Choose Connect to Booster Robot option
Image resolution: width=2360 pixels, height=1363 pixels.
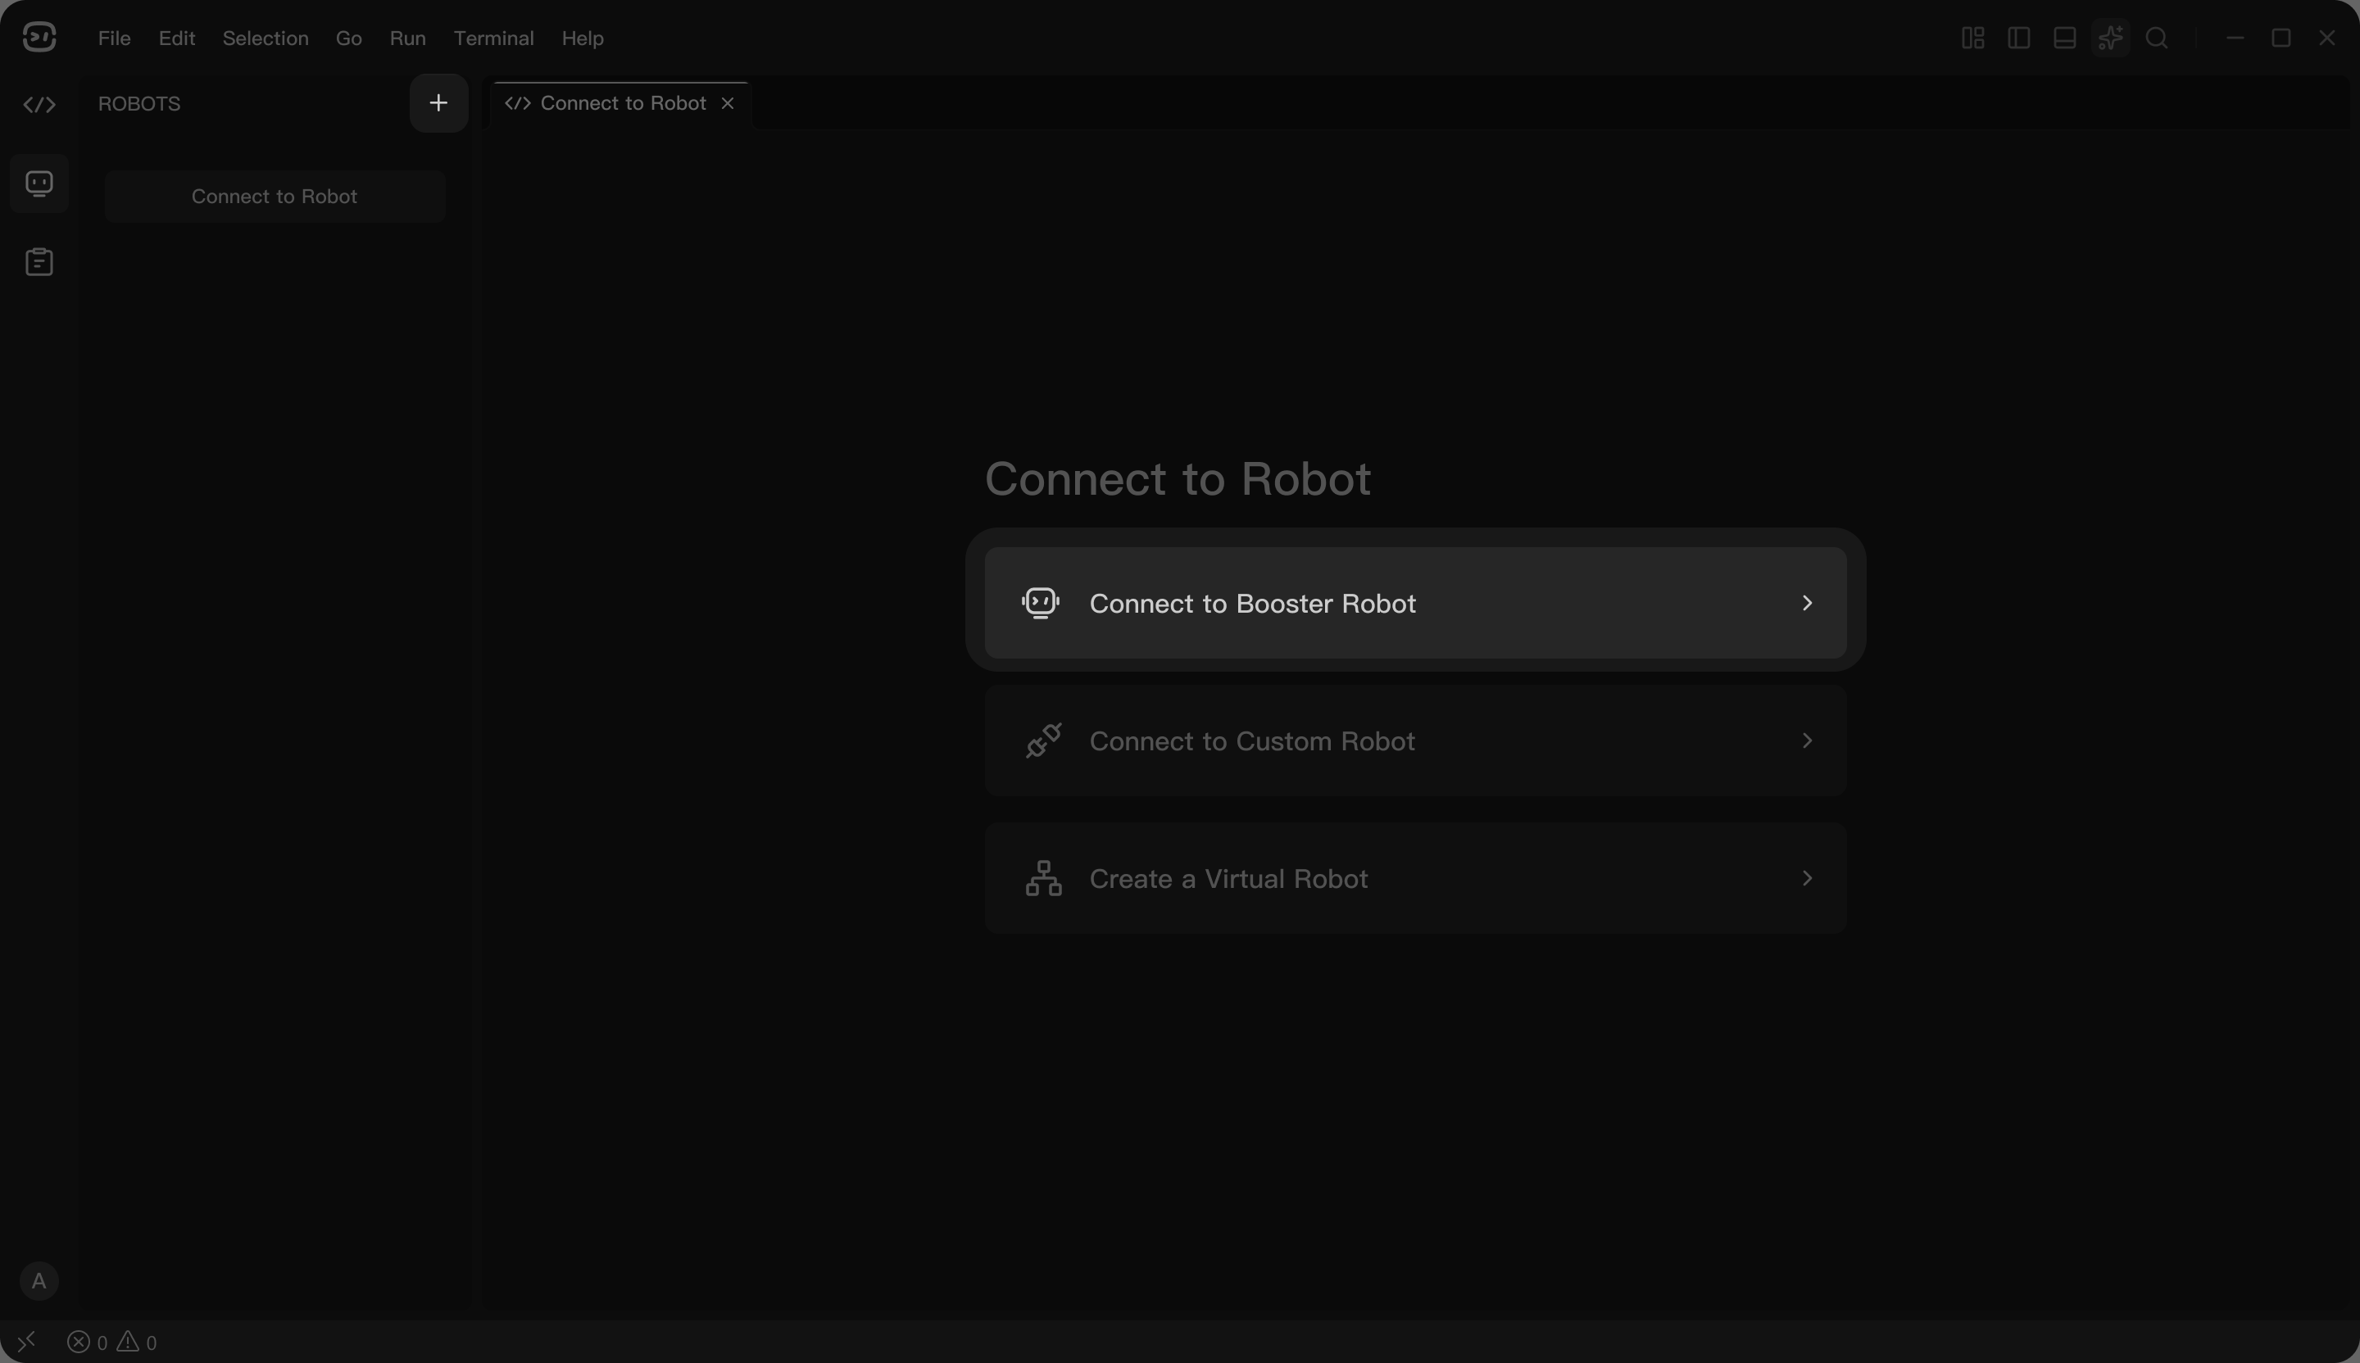[x=1415, y=603]
